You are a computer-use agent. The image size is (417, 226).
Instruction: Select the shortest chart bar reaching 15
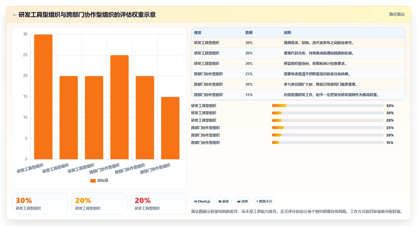point(170,128)
